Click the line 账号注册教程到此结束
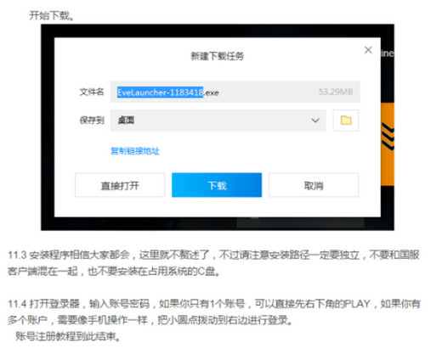 (x=68, y=336)
